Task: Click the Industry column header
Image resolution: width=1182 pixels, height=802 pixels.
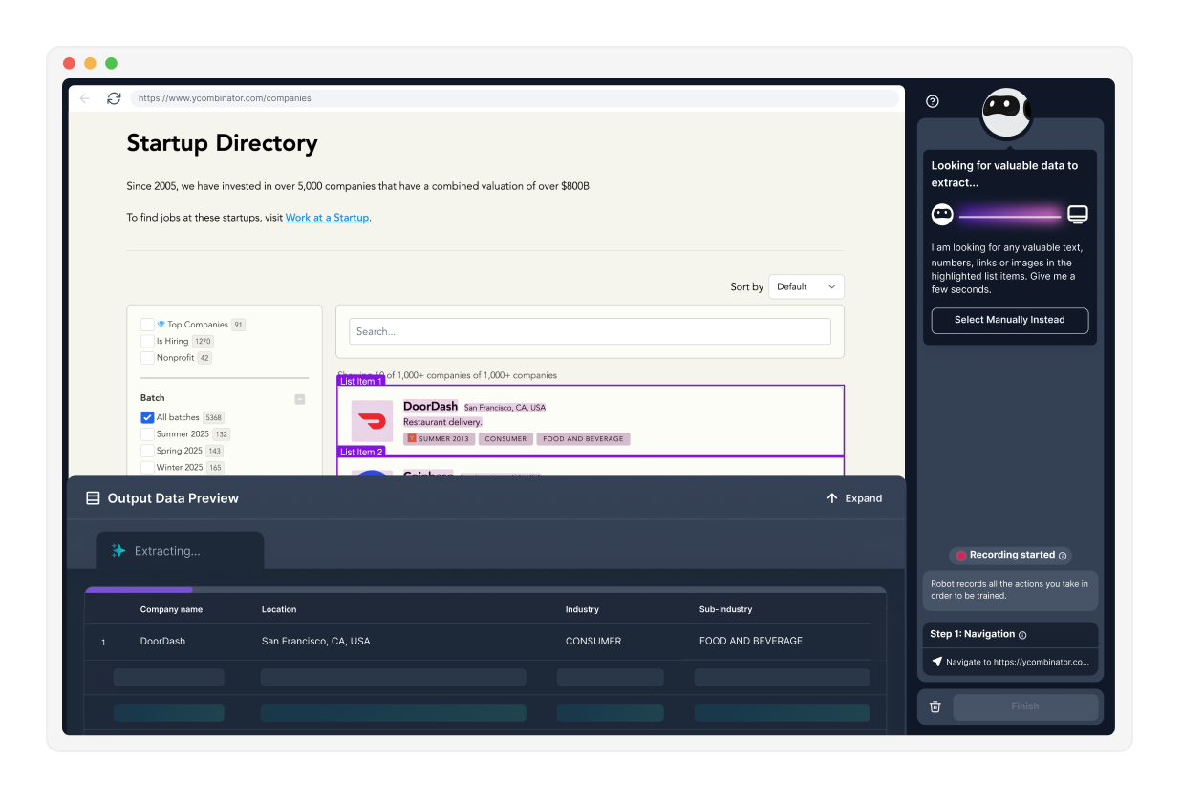Action: [582, 609]
